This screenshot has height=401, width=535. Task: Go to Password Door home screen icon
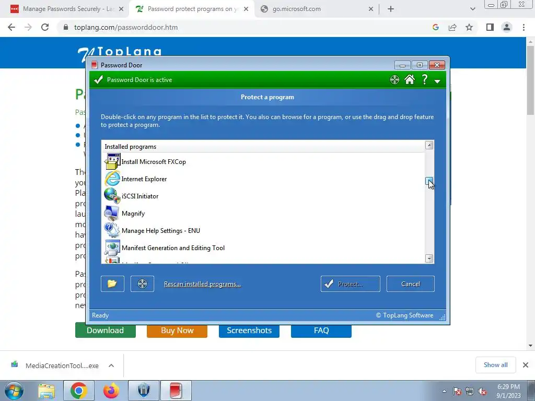coord(410,79)
